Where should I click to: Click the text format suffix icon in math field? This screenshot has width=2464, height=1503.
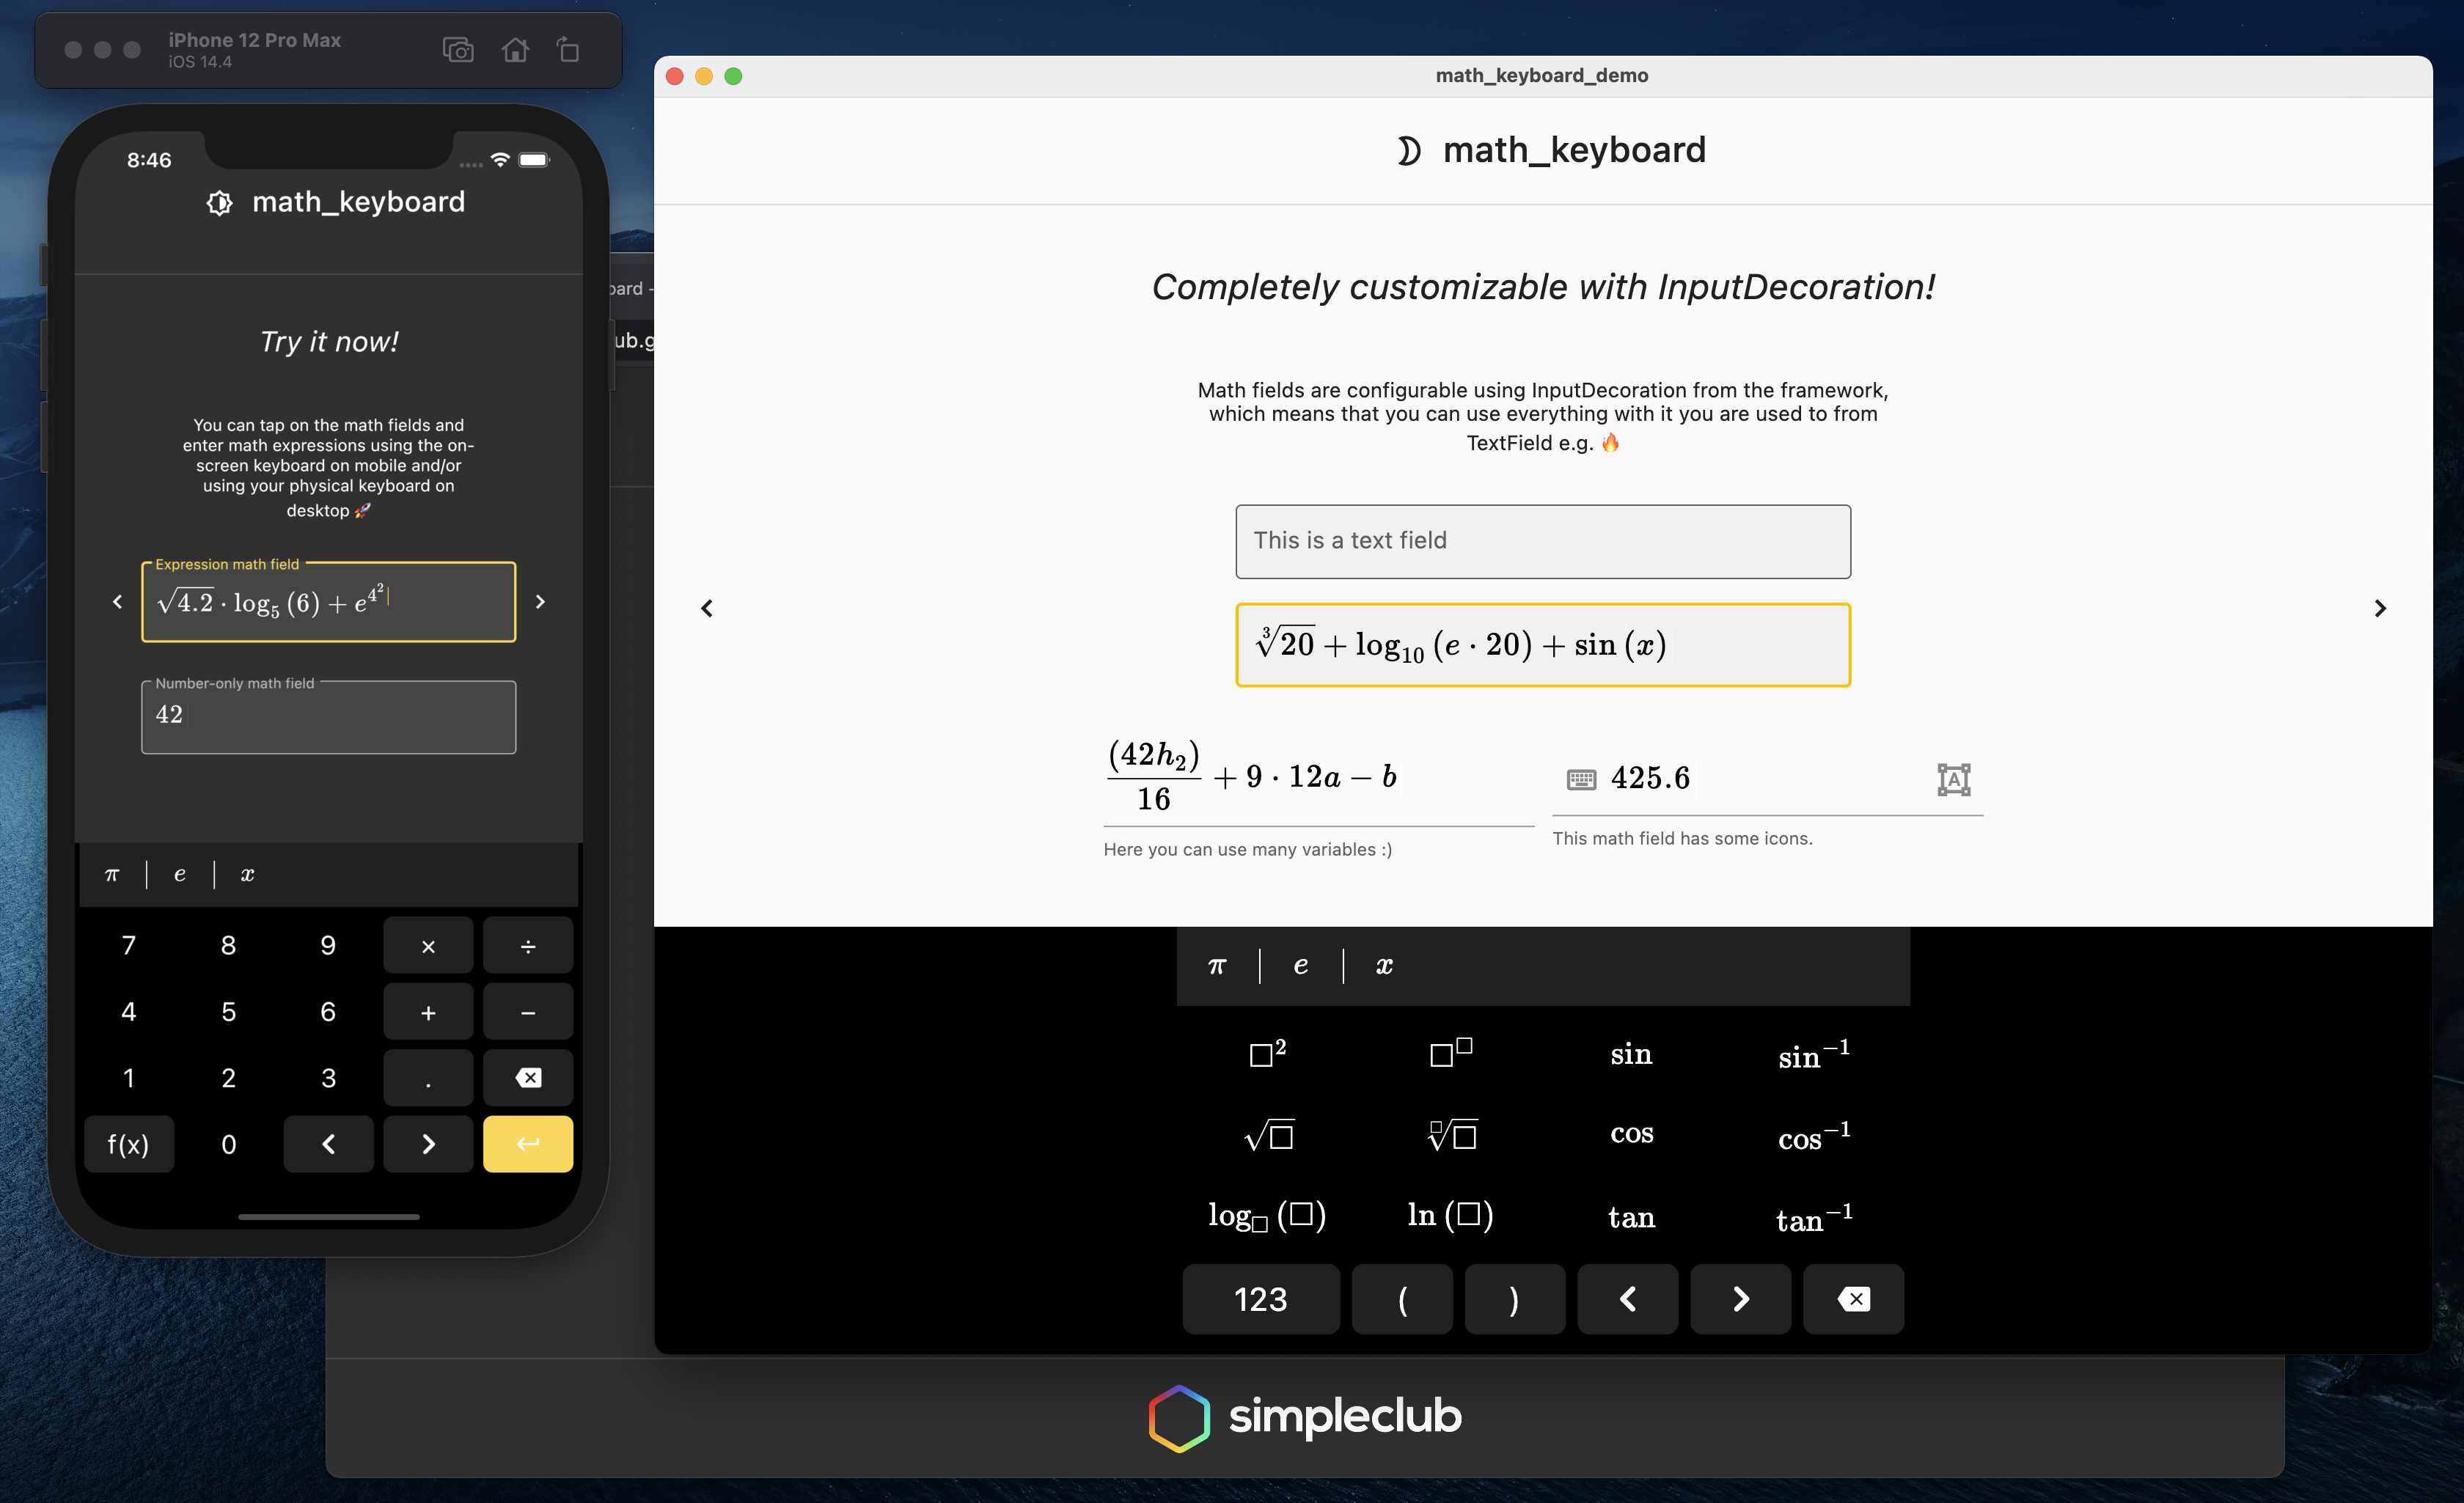pos(1953,779)
